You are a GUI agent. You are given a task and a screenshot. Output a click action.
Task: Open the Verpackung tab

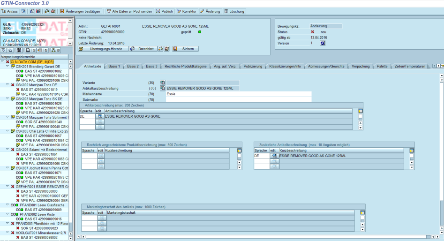click(x=361, y=66)
